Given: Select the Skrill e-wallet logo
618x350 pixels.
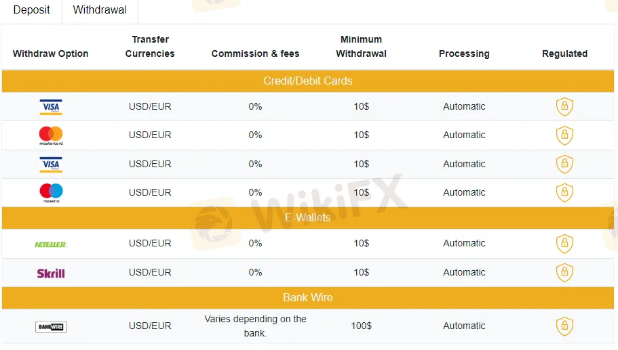Looking at the screenshot, I should [x=51, y=274].
